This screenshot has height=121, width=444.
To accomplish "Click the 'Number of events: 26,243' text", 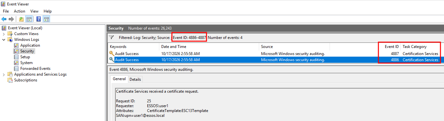I will (150, 28).
